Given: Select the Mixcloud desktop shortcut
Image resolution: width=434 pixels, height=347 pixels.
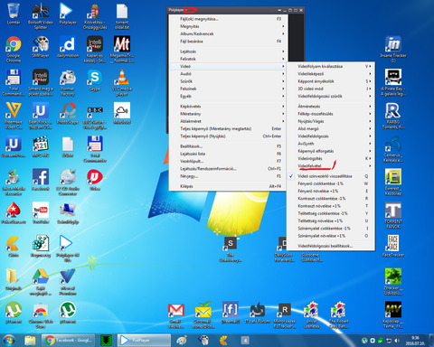Looking at the screenshot, I should click(122, 113).
